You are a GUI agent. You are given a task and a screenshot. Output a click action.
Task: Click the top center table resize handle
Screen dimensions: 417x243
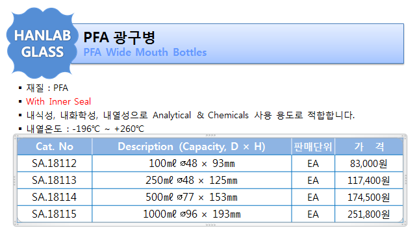210,136
